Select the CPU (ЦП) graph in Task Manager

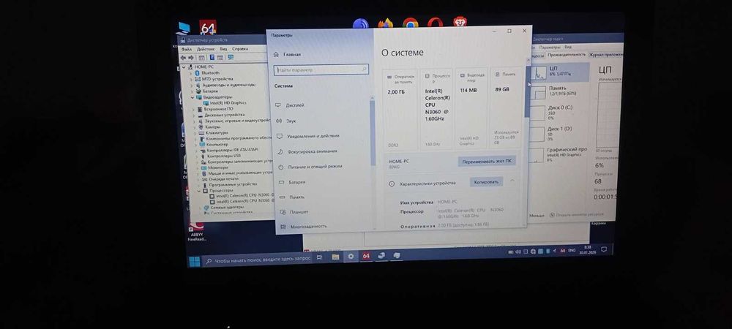561,72
